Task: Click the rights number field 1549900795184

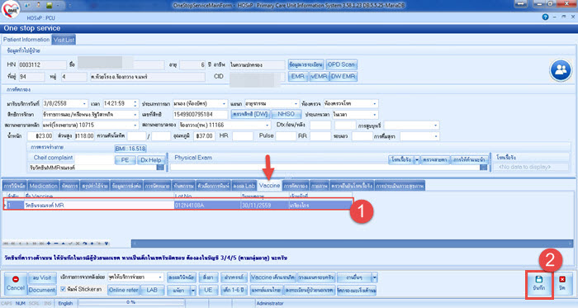Action: pos(201,115)
